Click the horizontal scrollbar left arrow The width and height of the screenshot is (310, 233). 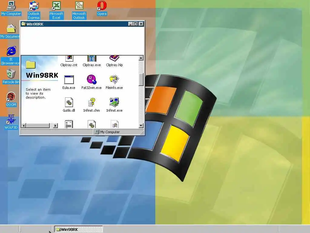point(24,126)
